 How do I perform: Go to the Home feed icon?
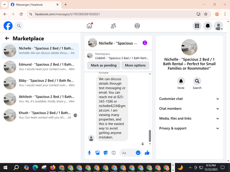point(90,26)
